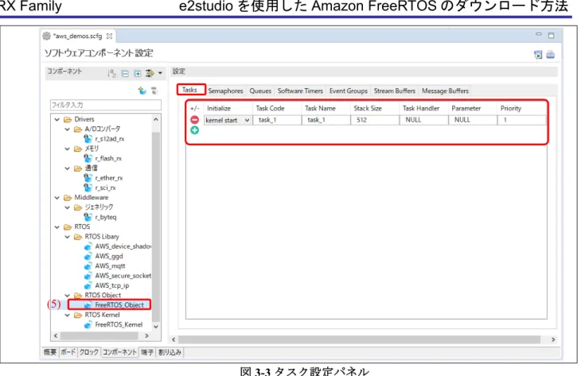This screenshot has height=376, width=581.
Task: Collapse all components tree icon
Action: pos(125,74)
